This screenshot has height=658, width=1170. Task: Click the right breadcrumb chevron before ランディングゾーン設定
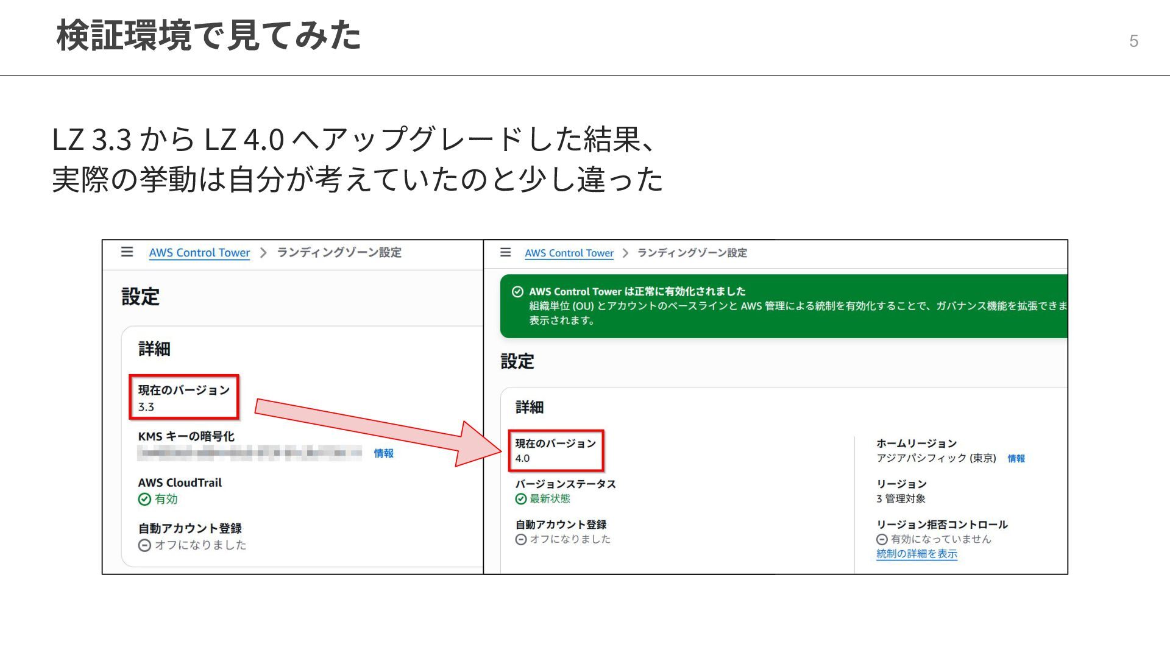625,253
